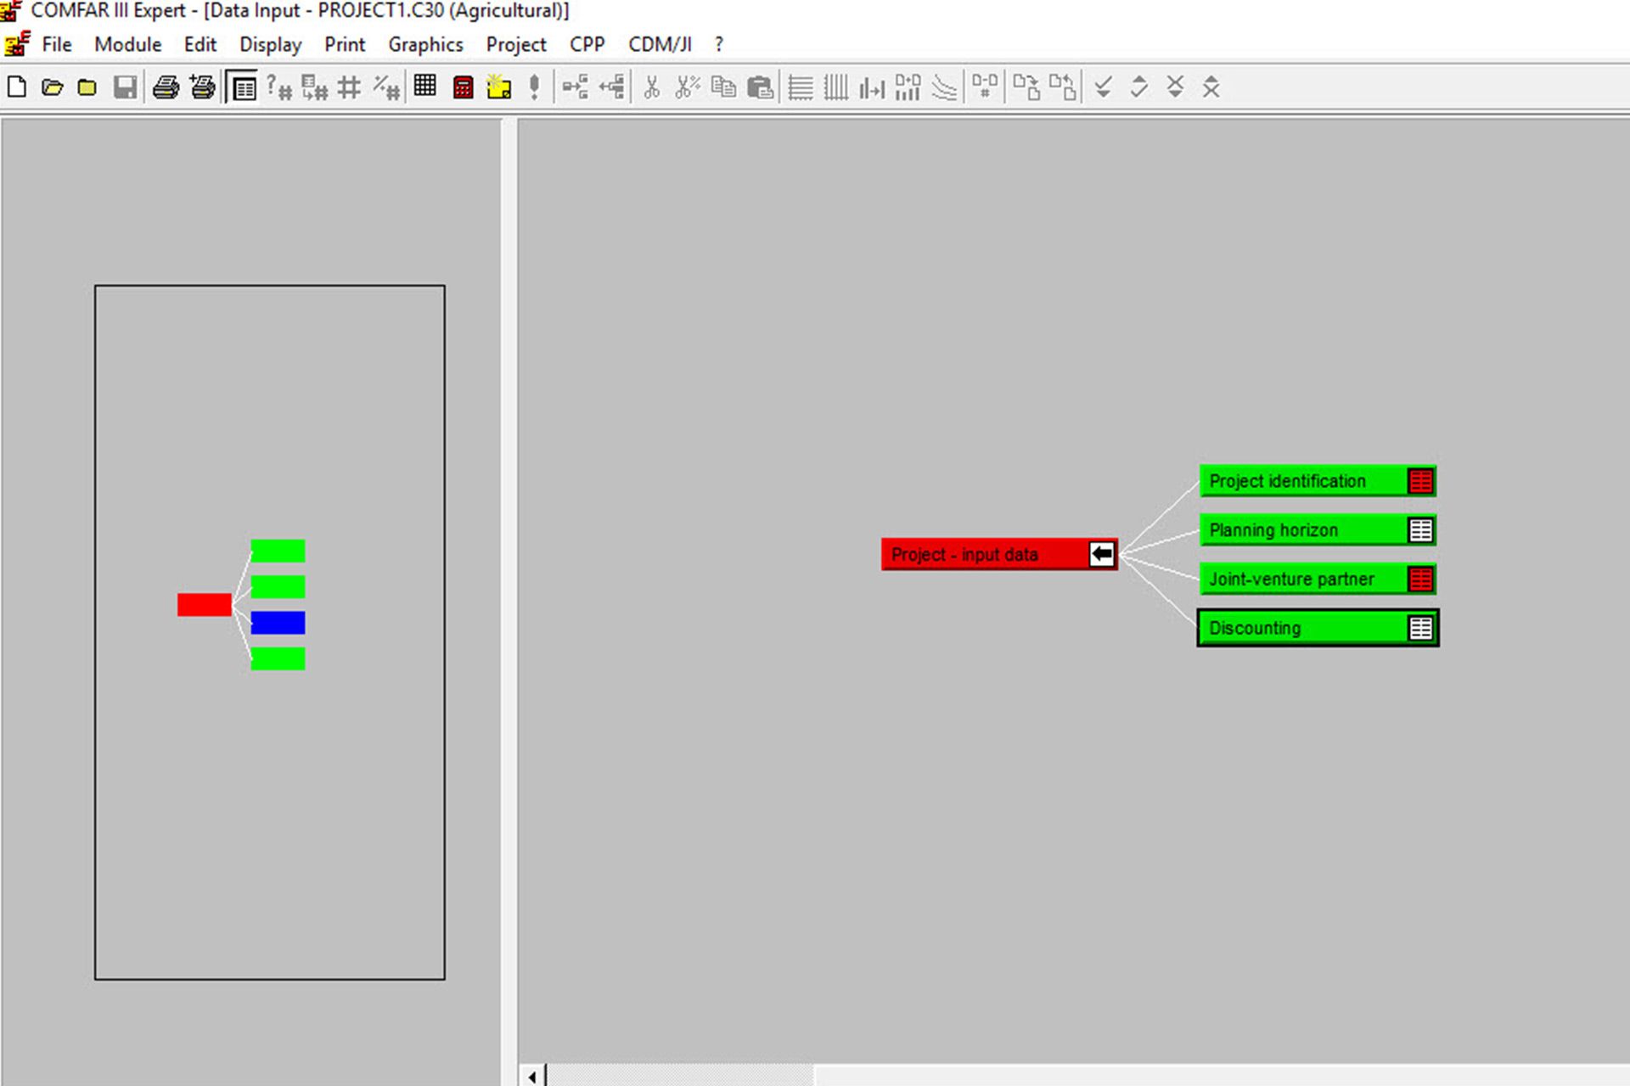
Task: Click the calculator/compute icon in toolbar
Action: point(464,86)
